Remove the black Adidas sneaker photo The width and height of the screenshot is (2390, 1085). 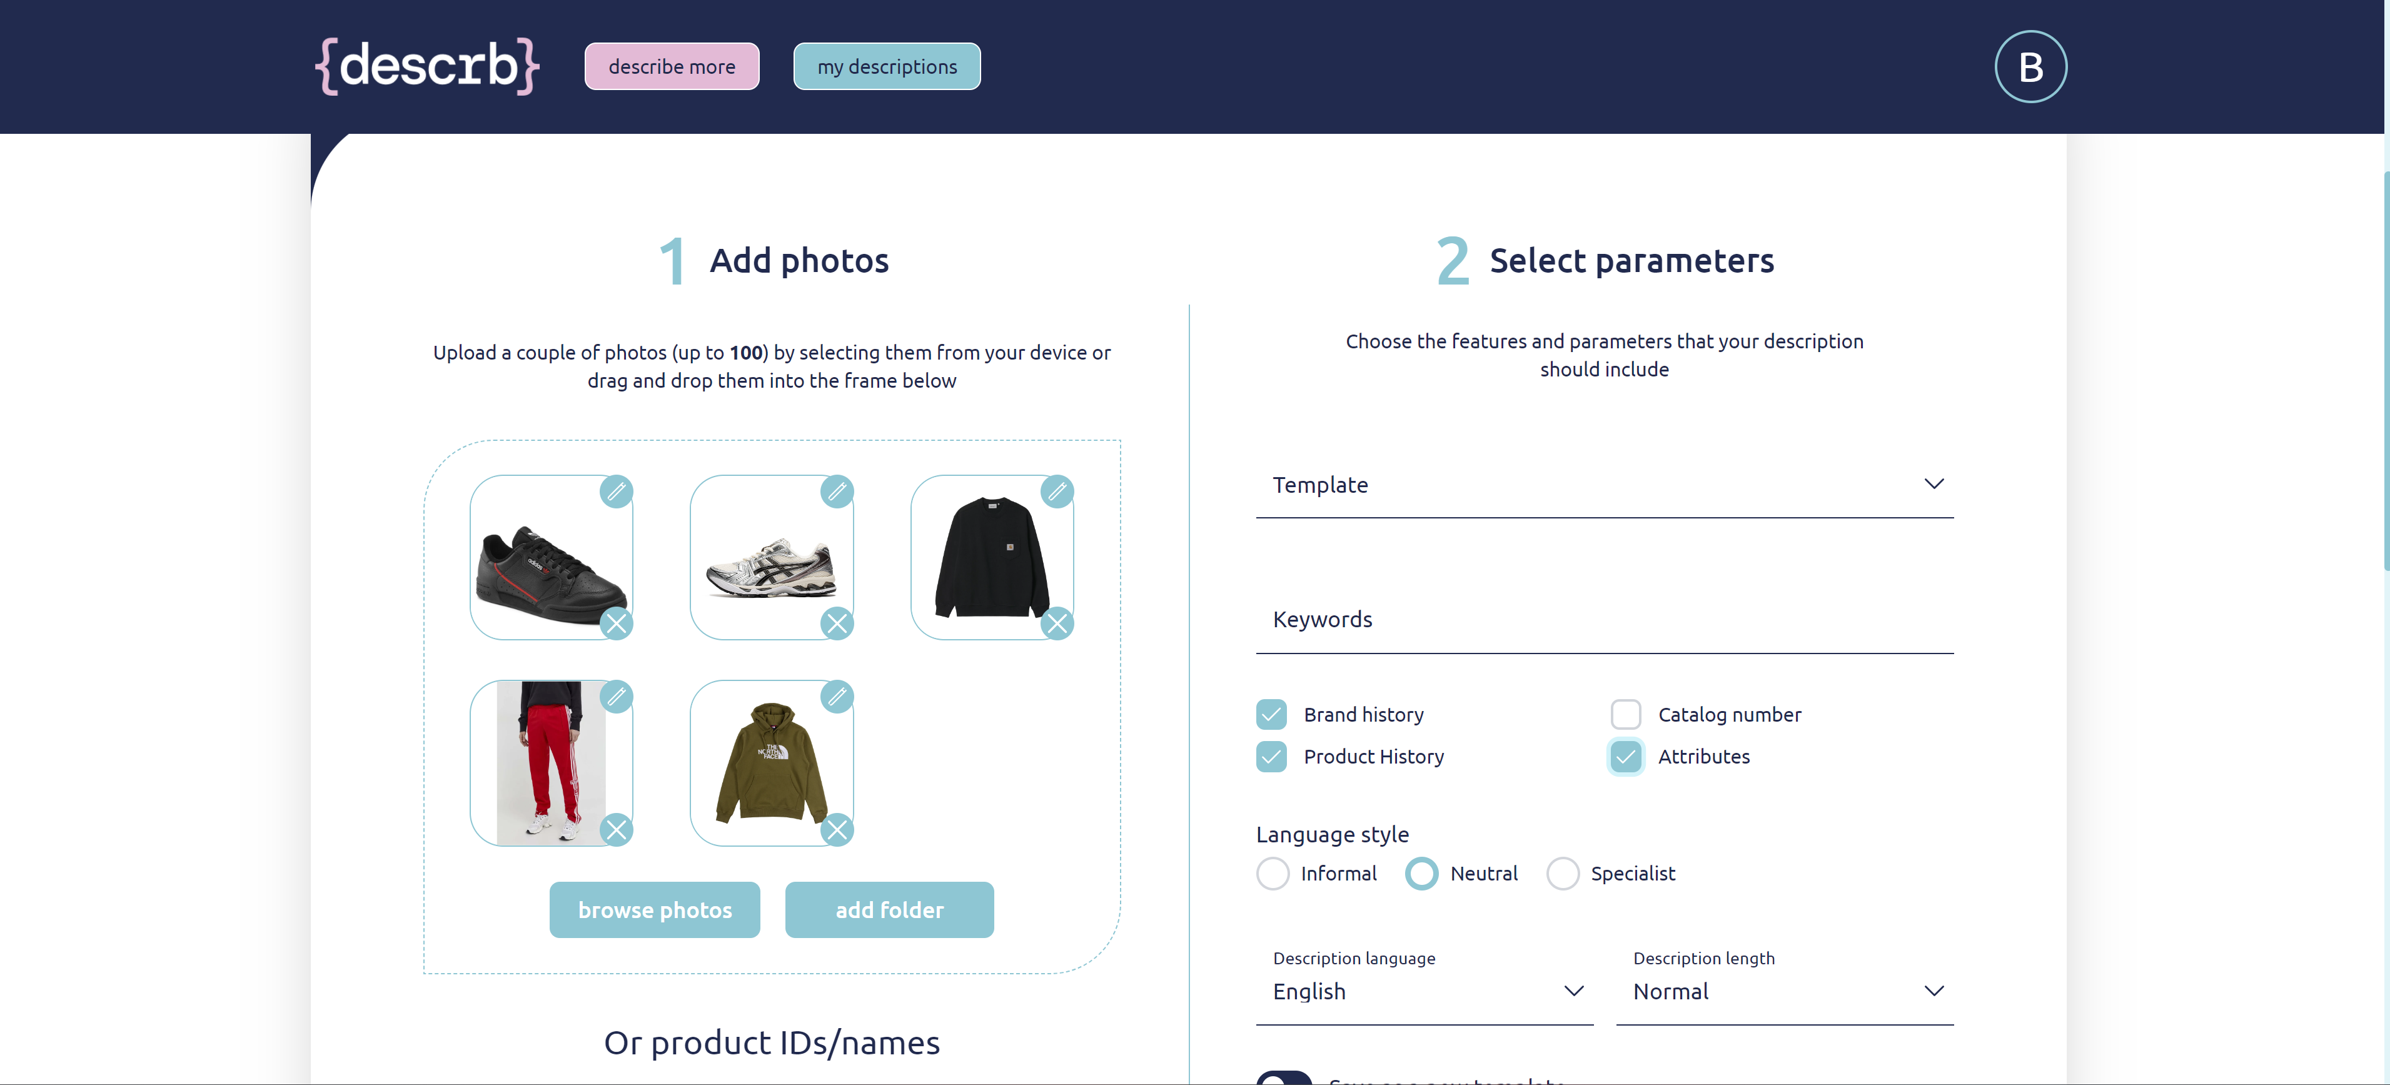pyautogui.click(x=616, y=623)
